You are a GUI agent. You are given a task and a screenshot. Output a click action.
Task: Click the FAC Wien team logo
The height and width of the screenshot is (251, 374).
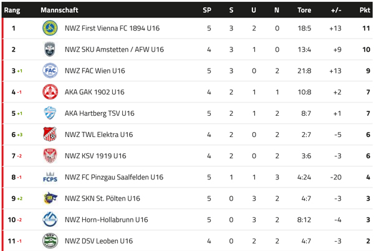50,71
